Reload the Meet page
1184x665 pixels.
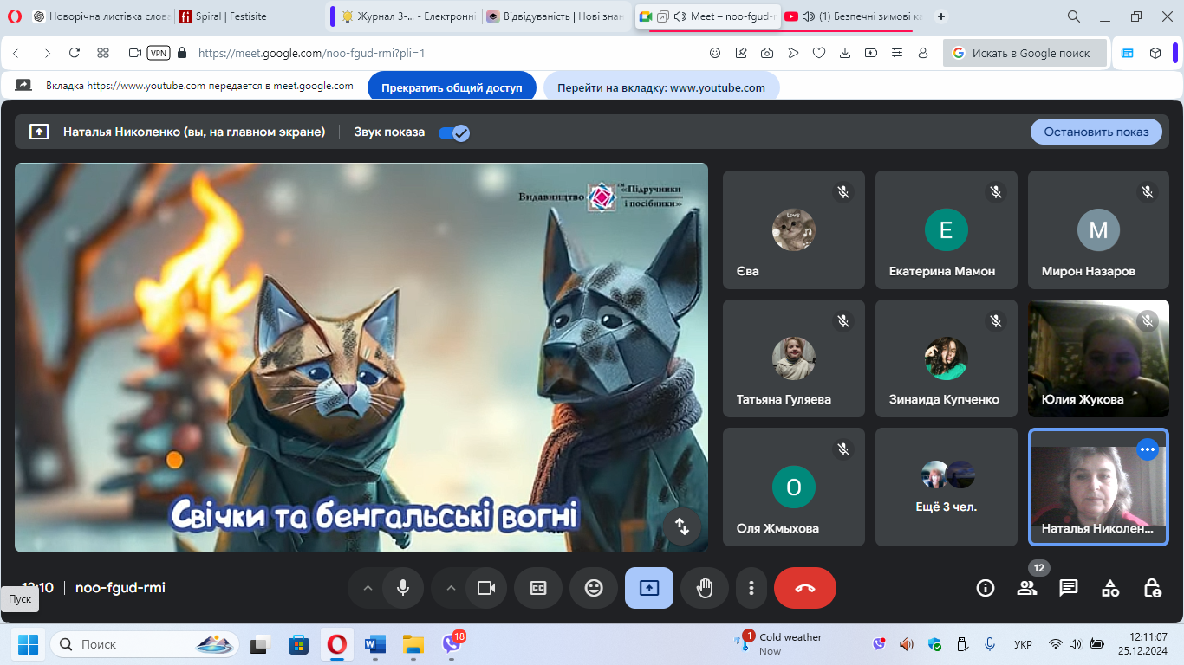[x=75, y=53]
